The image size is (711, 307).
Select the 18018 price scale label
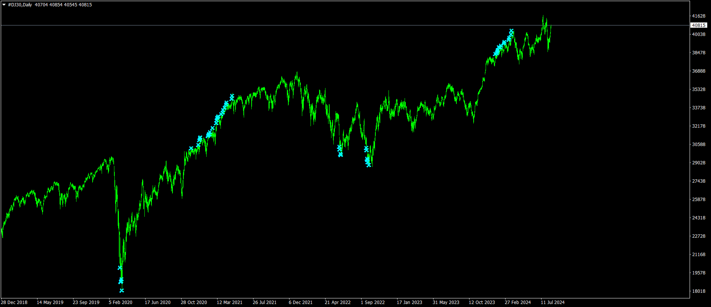(x=699, y=291)
